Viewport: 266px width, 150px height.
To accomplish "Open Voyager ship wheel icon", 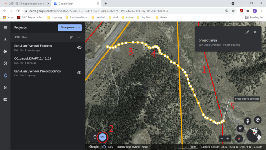I will point(5,52).
